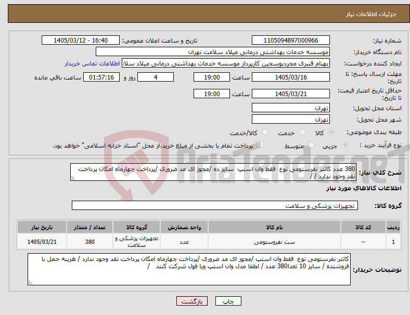Click the تاریخ نیاز column header
Image resolution: width=410 pixels, height=315 pixels.
pyautogui.click(x=42, y=227)
